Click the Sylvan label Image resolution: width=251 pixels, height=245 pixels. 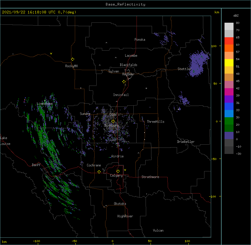point(114,71)
